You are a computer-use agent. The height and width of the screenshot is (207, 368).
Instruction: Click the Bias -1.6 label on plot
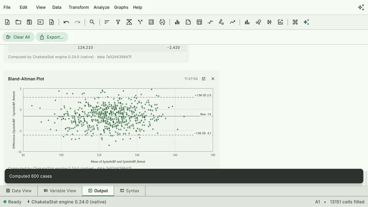205,114
